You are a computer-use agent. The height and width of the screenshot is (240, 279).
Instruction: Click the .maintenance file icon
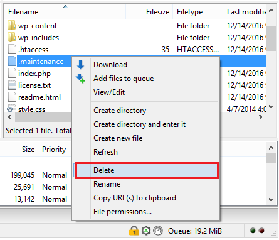12,61
